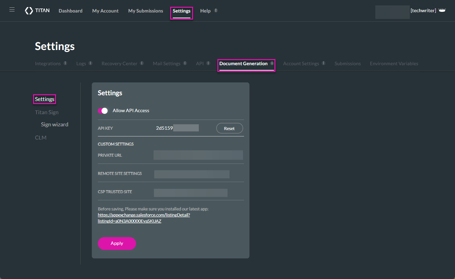Reset the API key
The height and width of the screenshot is (279, 455).
pyautogui.click(x=230, y=128)
